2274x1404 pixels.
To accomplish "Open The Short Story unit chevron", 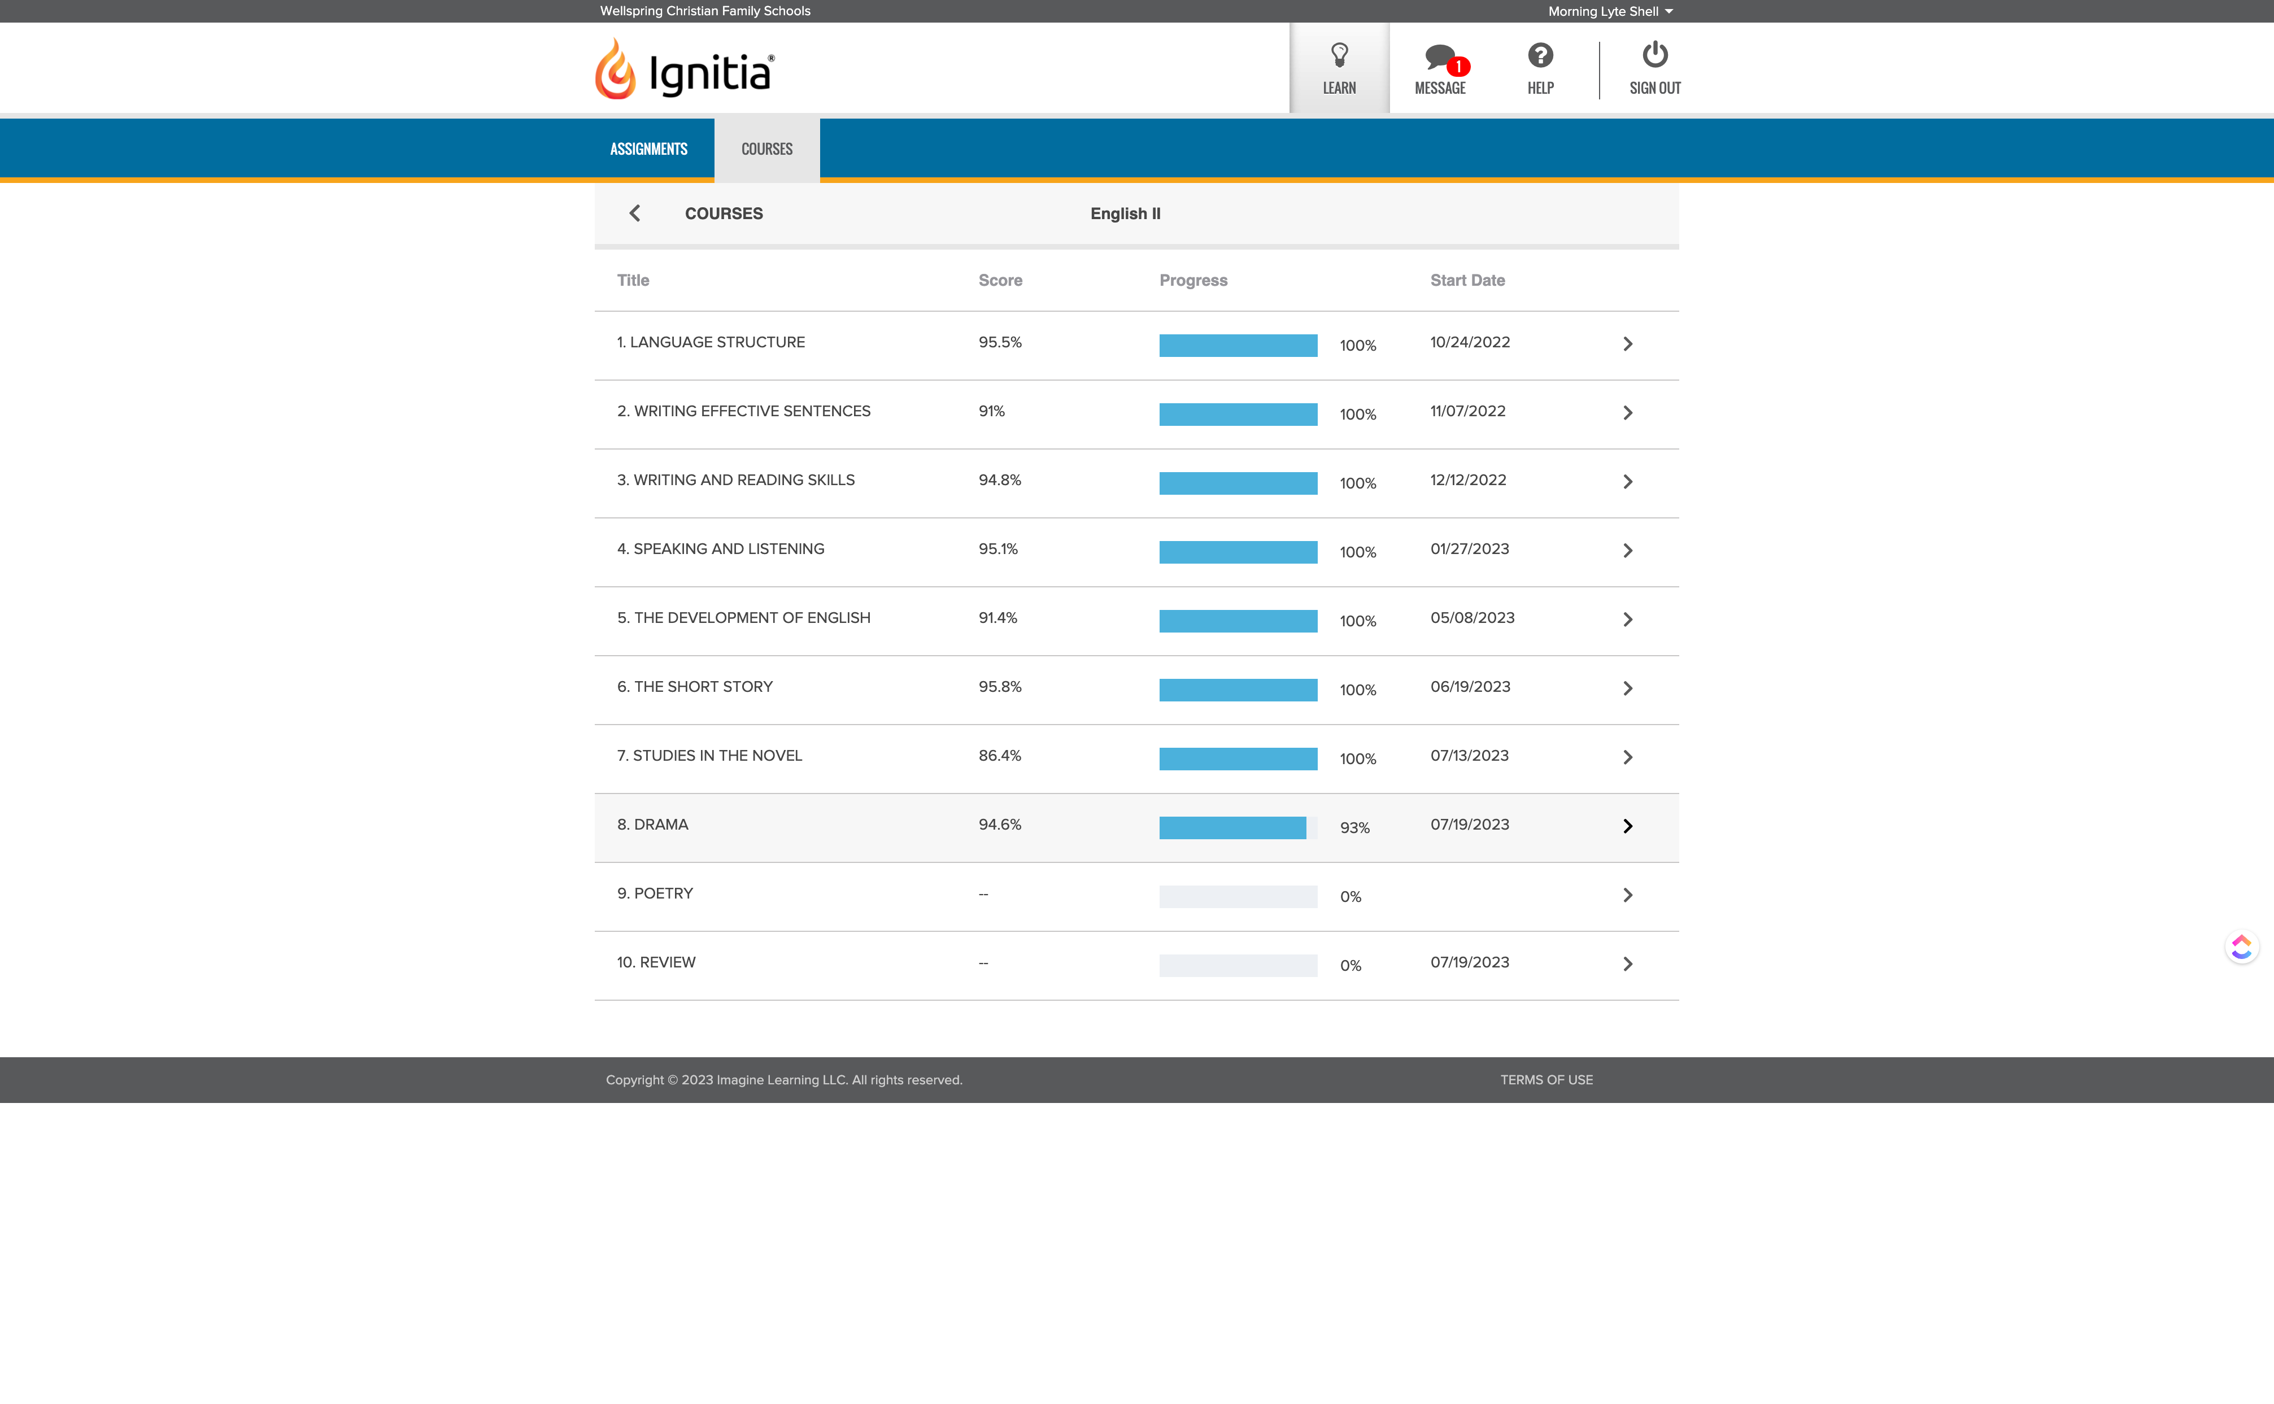I will [1628, 689].
